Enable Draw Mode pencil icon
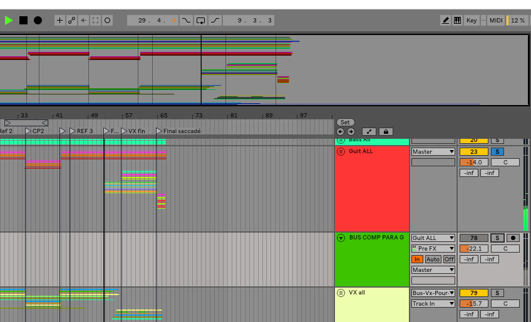The height and width of the screenshot is (322, 531). (x=446, y=20)
